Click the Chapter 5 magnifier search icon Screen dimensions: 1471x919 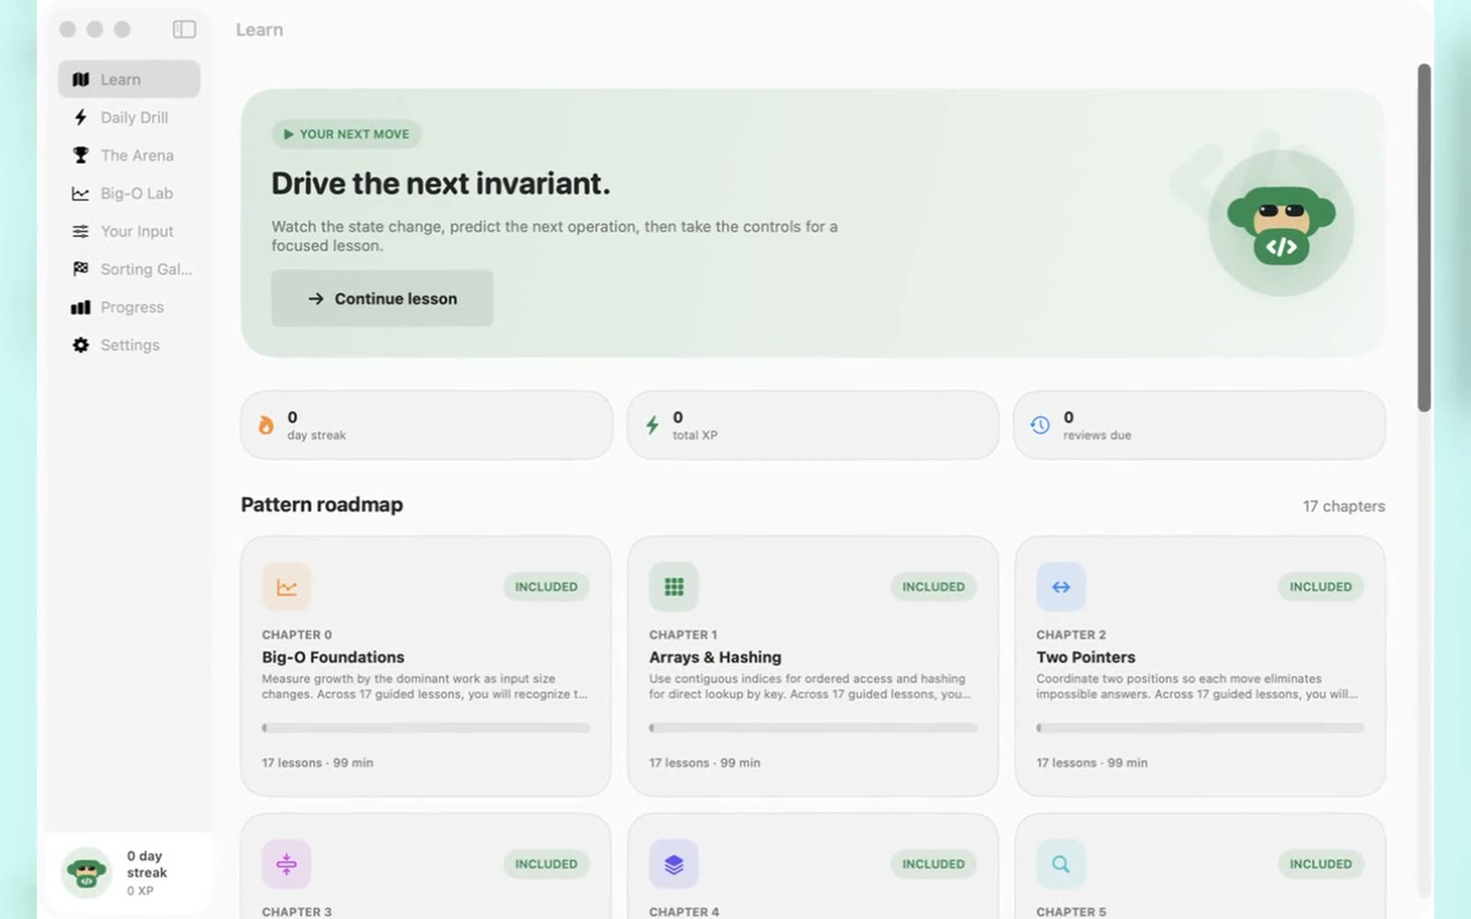pos(1061,865)
